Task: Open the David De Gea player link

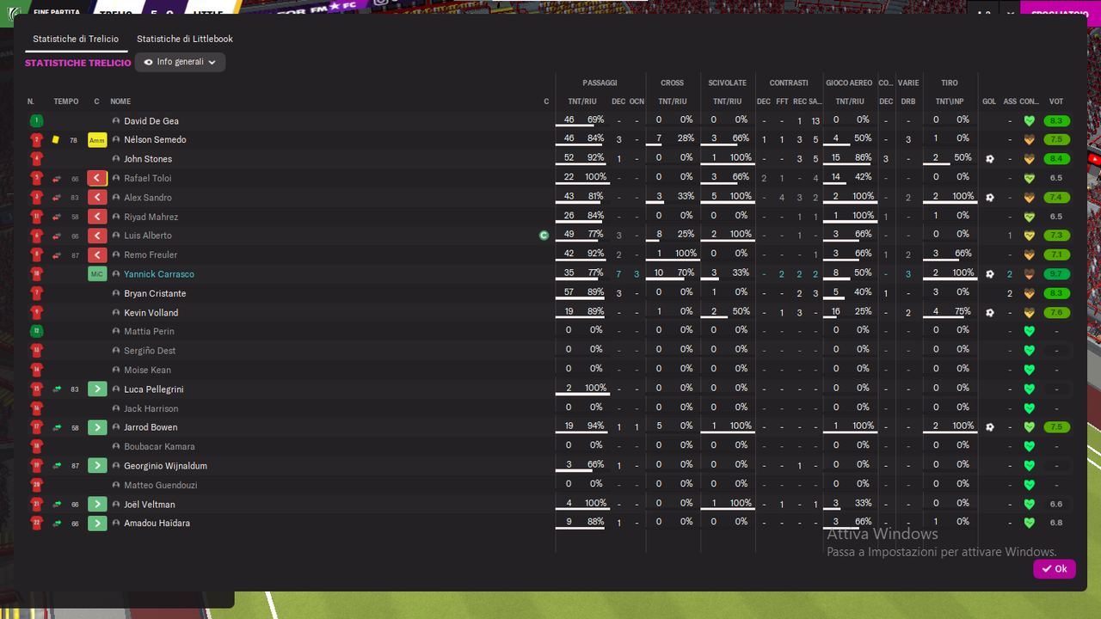Action: click(x=151, y=121)
